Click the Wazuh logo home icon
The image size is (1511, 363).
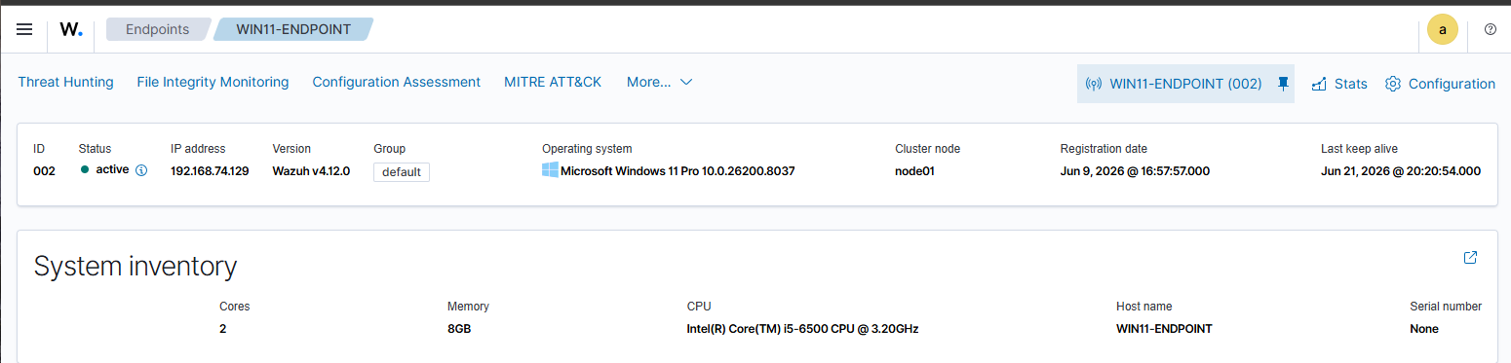coord(71,29)
